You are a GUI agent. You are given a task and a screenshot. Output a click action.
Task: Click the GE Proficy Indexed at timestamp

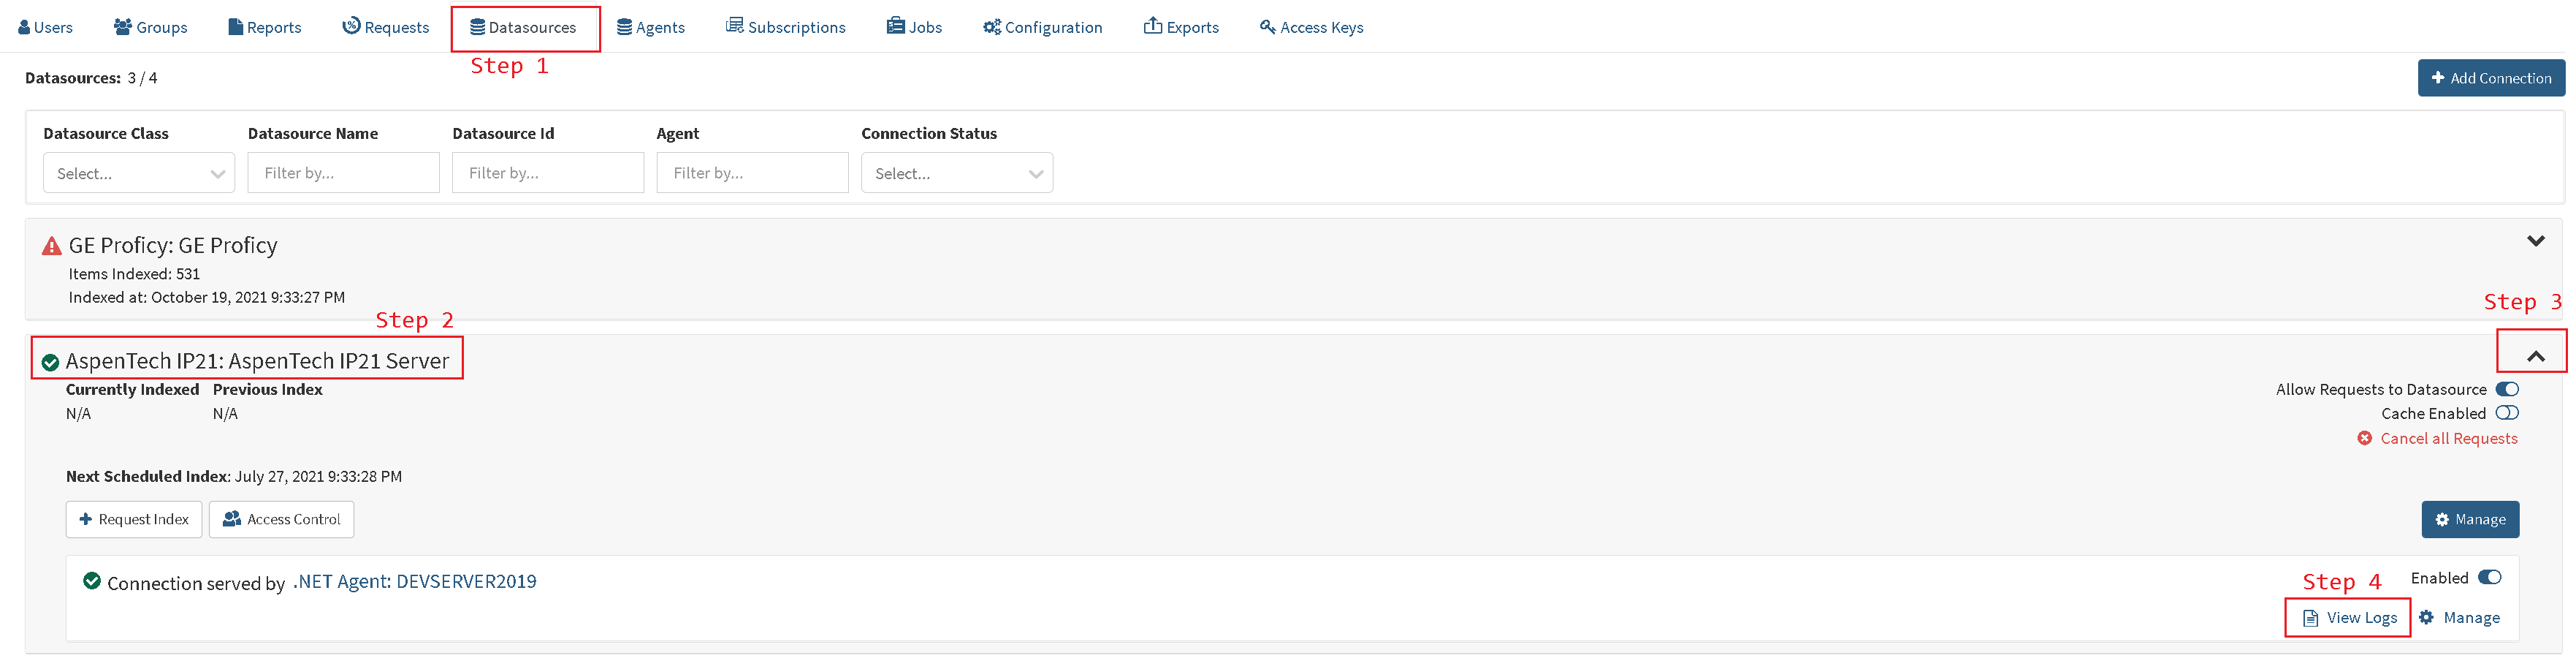click(x=206, y=298)
